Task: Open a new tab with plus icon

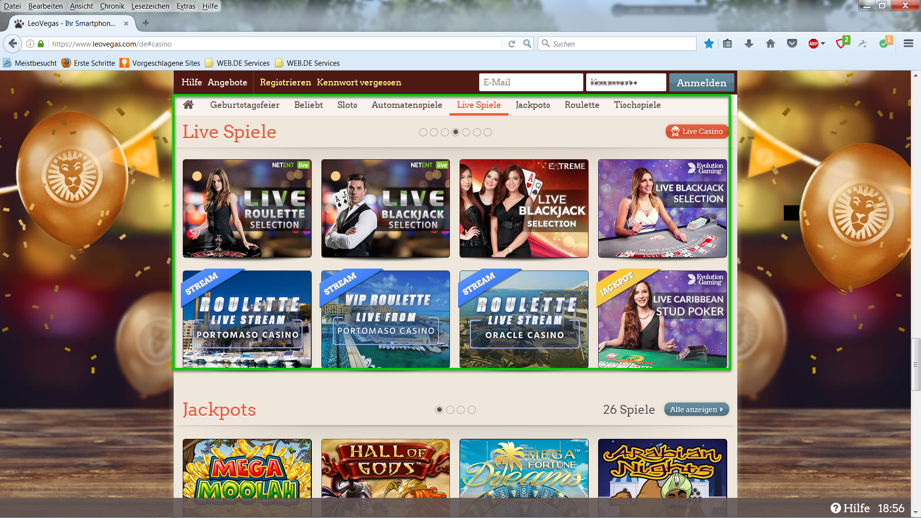Action: tap(146, 23)
